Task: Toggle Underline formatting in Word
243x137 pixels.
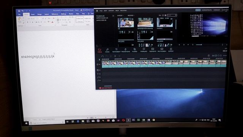Action: (33, 22)
